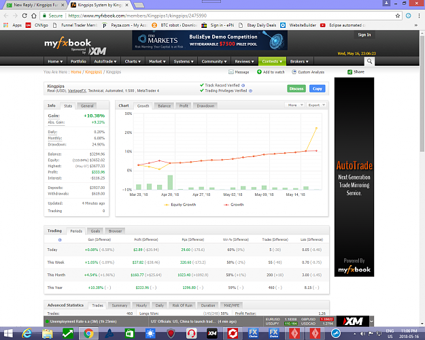Open the chart More dropdown
This screenshot has width=425, height=340.
pos(294,105)
